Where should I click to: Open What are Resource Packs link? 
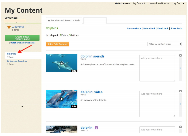[23, 43]
